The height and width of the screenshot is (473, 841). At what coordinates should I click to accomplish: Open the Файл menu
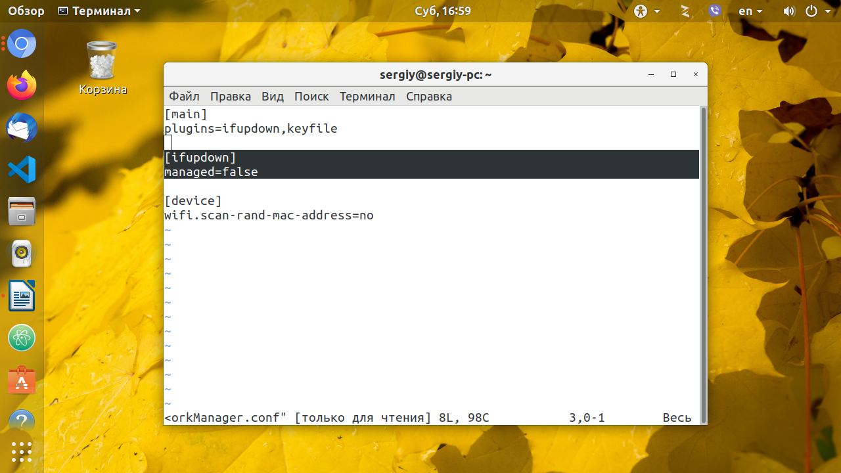tap(184, 97)
